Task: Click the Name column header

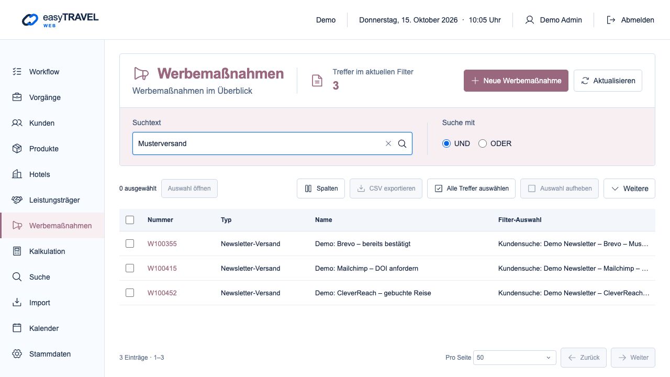Action: 323,220
